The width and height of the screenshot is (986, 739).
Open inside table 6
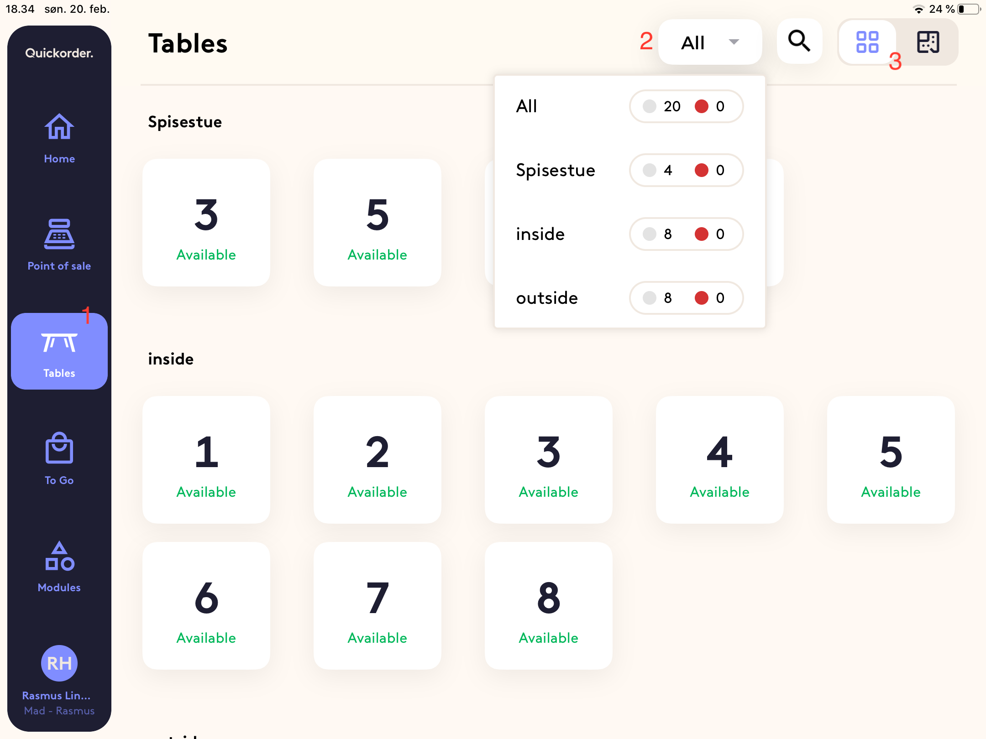pyautogui.click(x=206, y=606)
